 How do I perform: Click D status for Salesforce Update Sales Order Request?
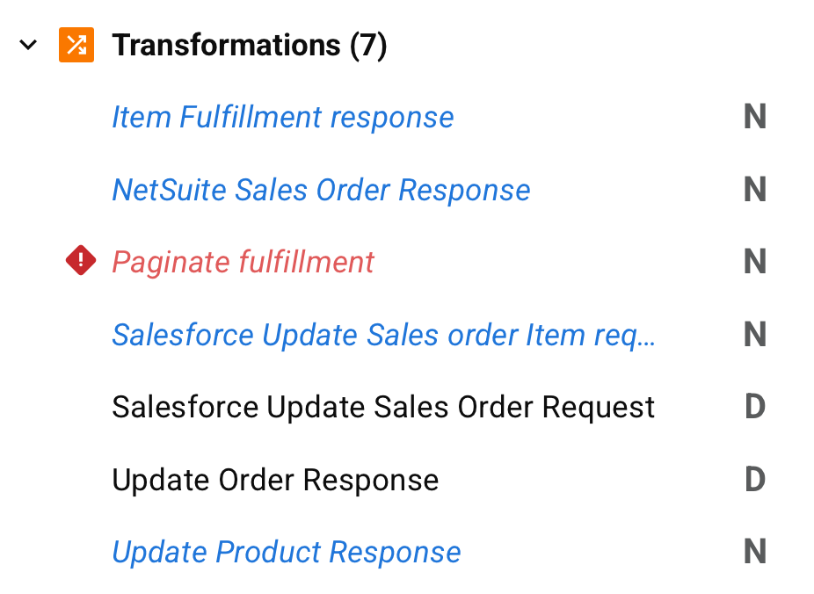point(754,407)
